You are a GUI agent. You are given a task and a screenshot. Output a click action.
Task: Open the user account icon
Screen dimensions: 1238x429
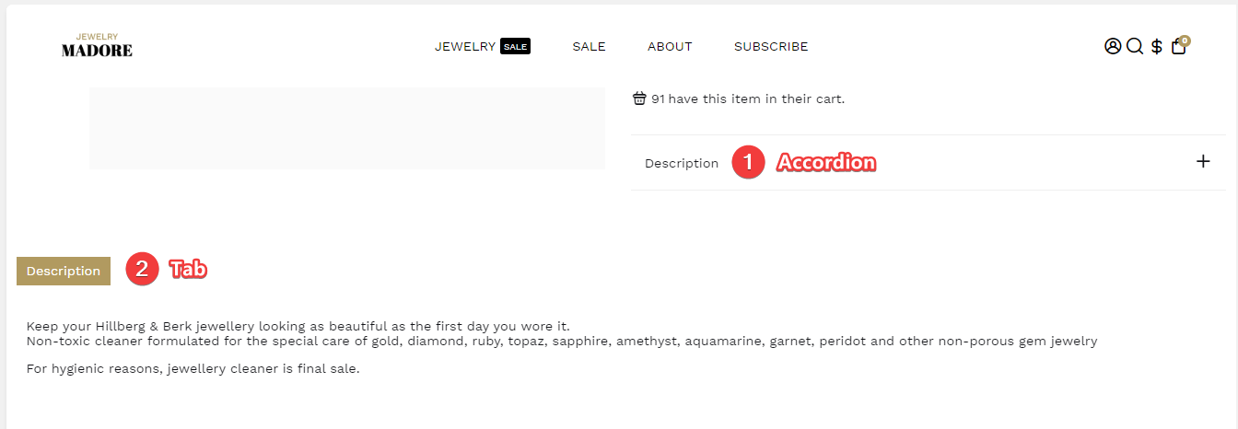click(1113, 46)
